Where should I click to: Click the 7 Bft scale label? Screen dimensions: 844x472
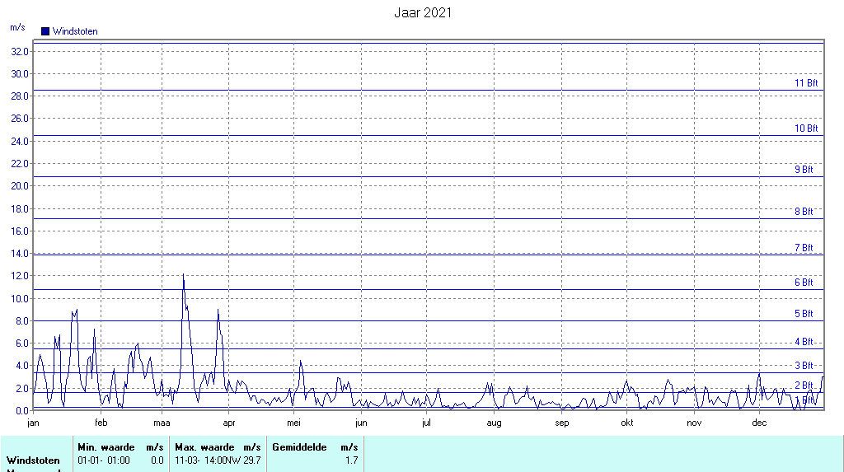[x=804, y=248]
